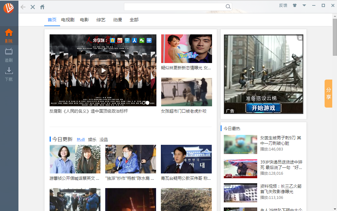Open the 疑似林更新新恋情曝光 link
The height and width of the screenshot is (211, 337).
point(186,68)
